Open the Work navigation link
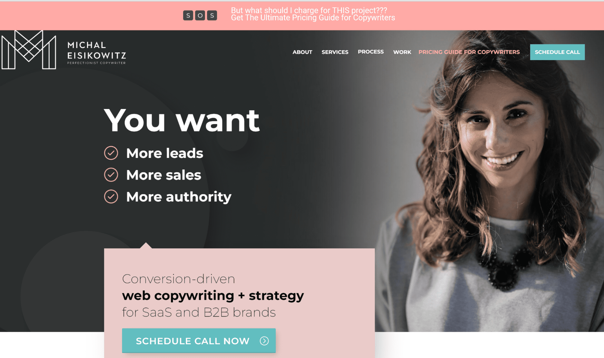 click(x=402, y=52)
